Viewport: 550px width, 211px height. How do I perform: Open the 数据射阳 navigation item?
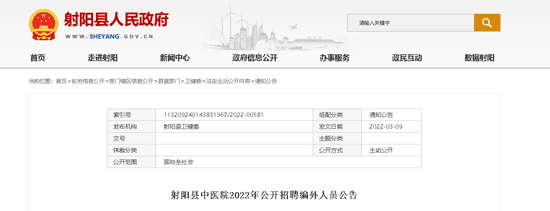[479, 58]
